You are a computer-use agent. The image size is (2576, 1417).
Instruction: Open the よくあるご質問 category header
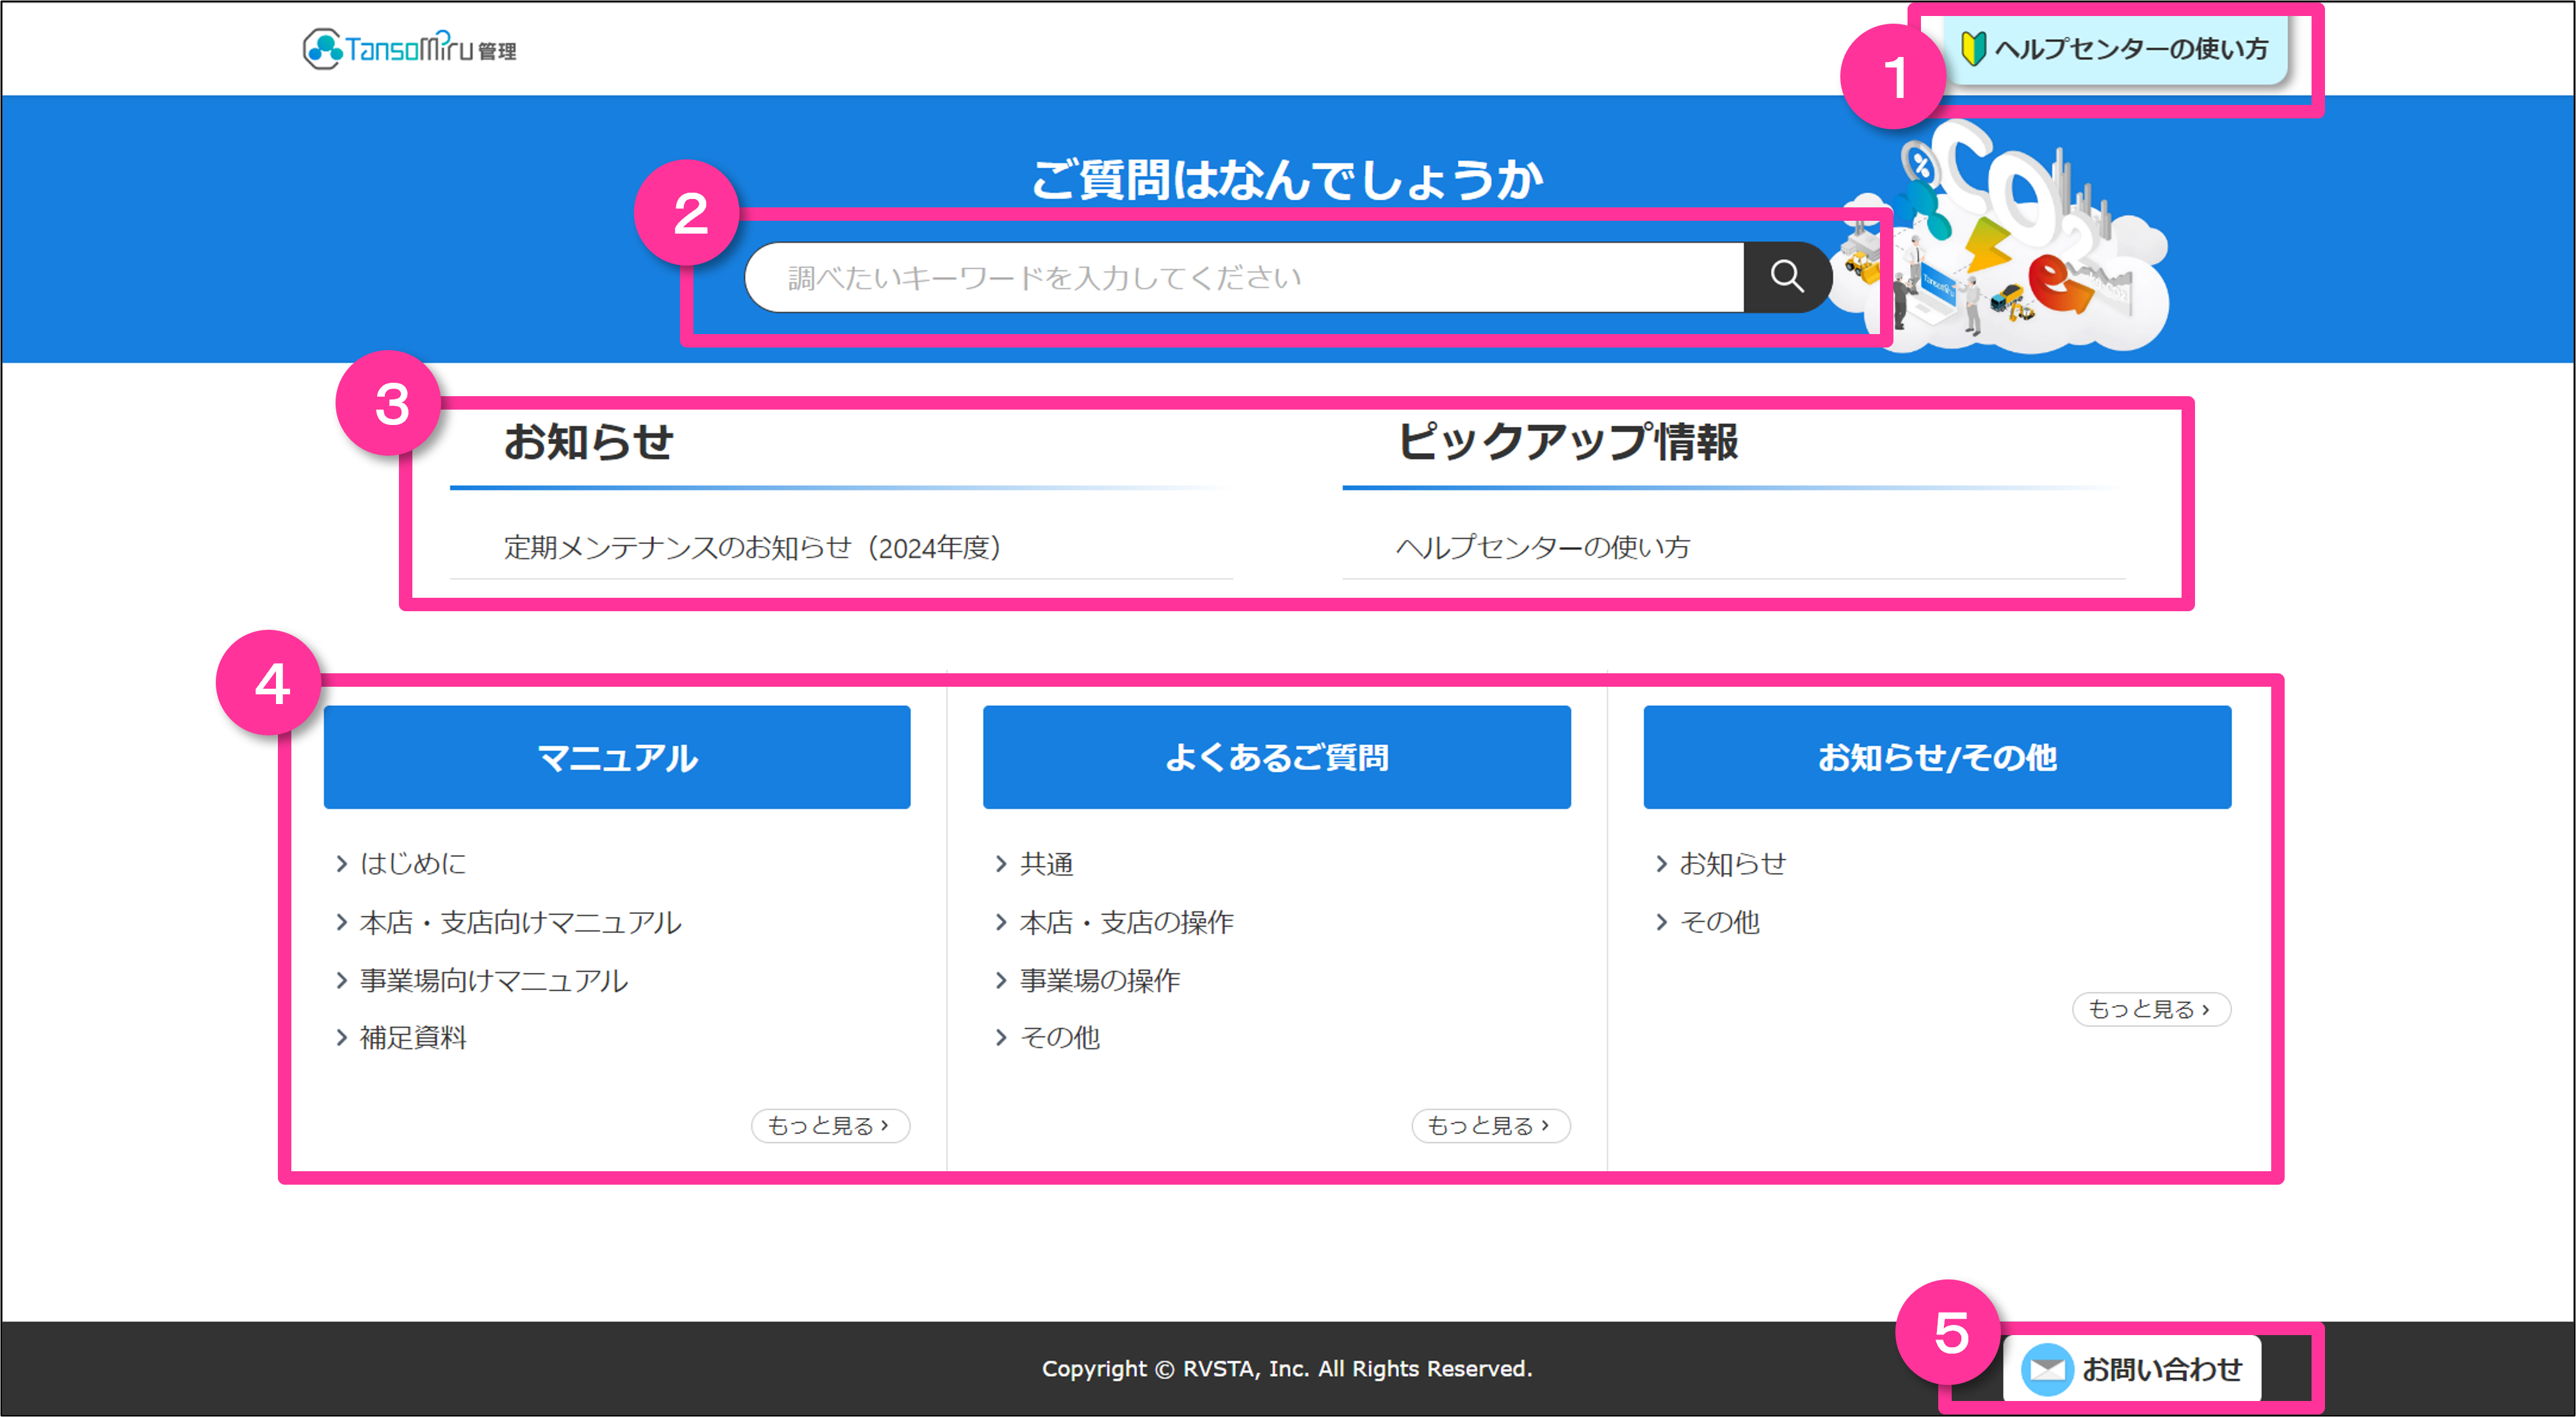(1276, 758)
